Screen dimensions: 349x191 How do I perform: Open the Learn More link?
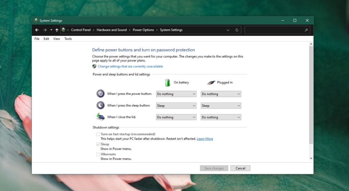205,139
